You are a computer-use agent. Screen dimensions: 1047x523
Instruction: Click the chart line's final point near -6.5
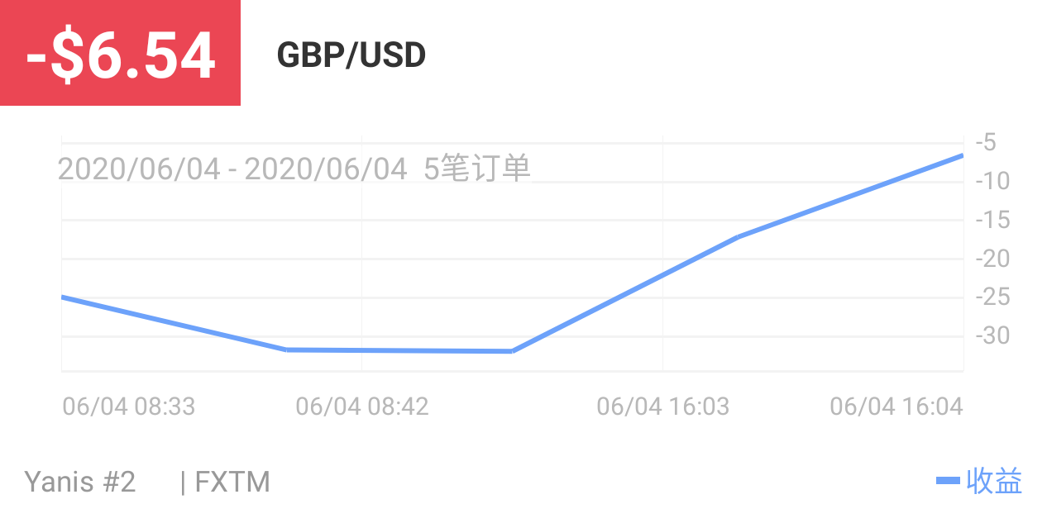point(962,155)
